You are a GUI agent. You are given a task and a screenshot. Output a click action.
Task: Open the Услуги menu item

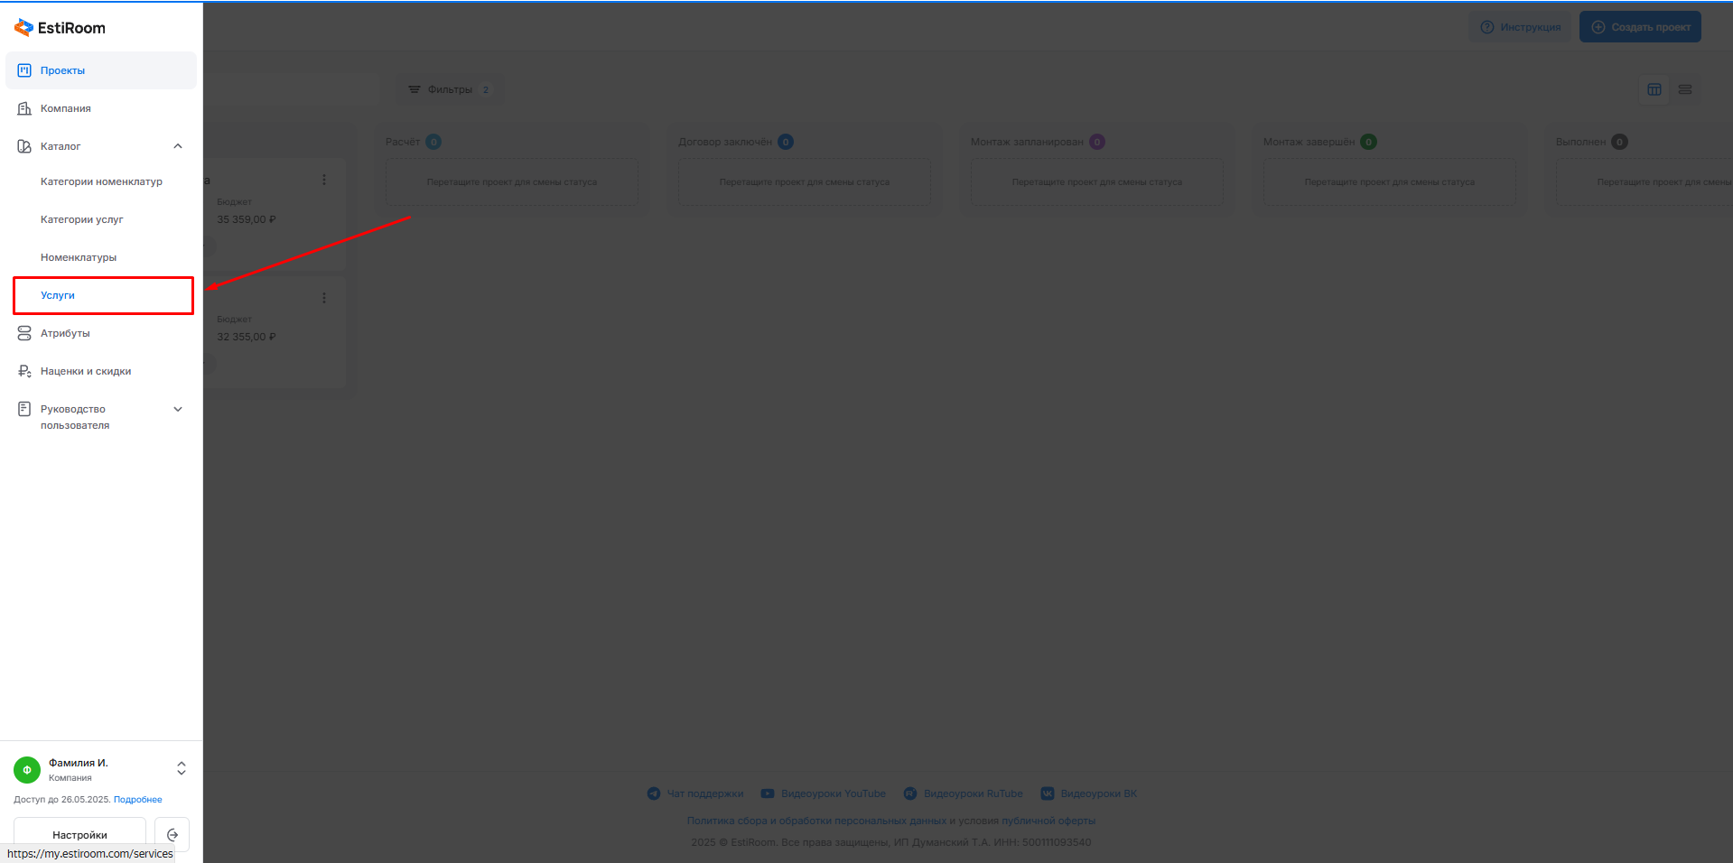[58, 295]
